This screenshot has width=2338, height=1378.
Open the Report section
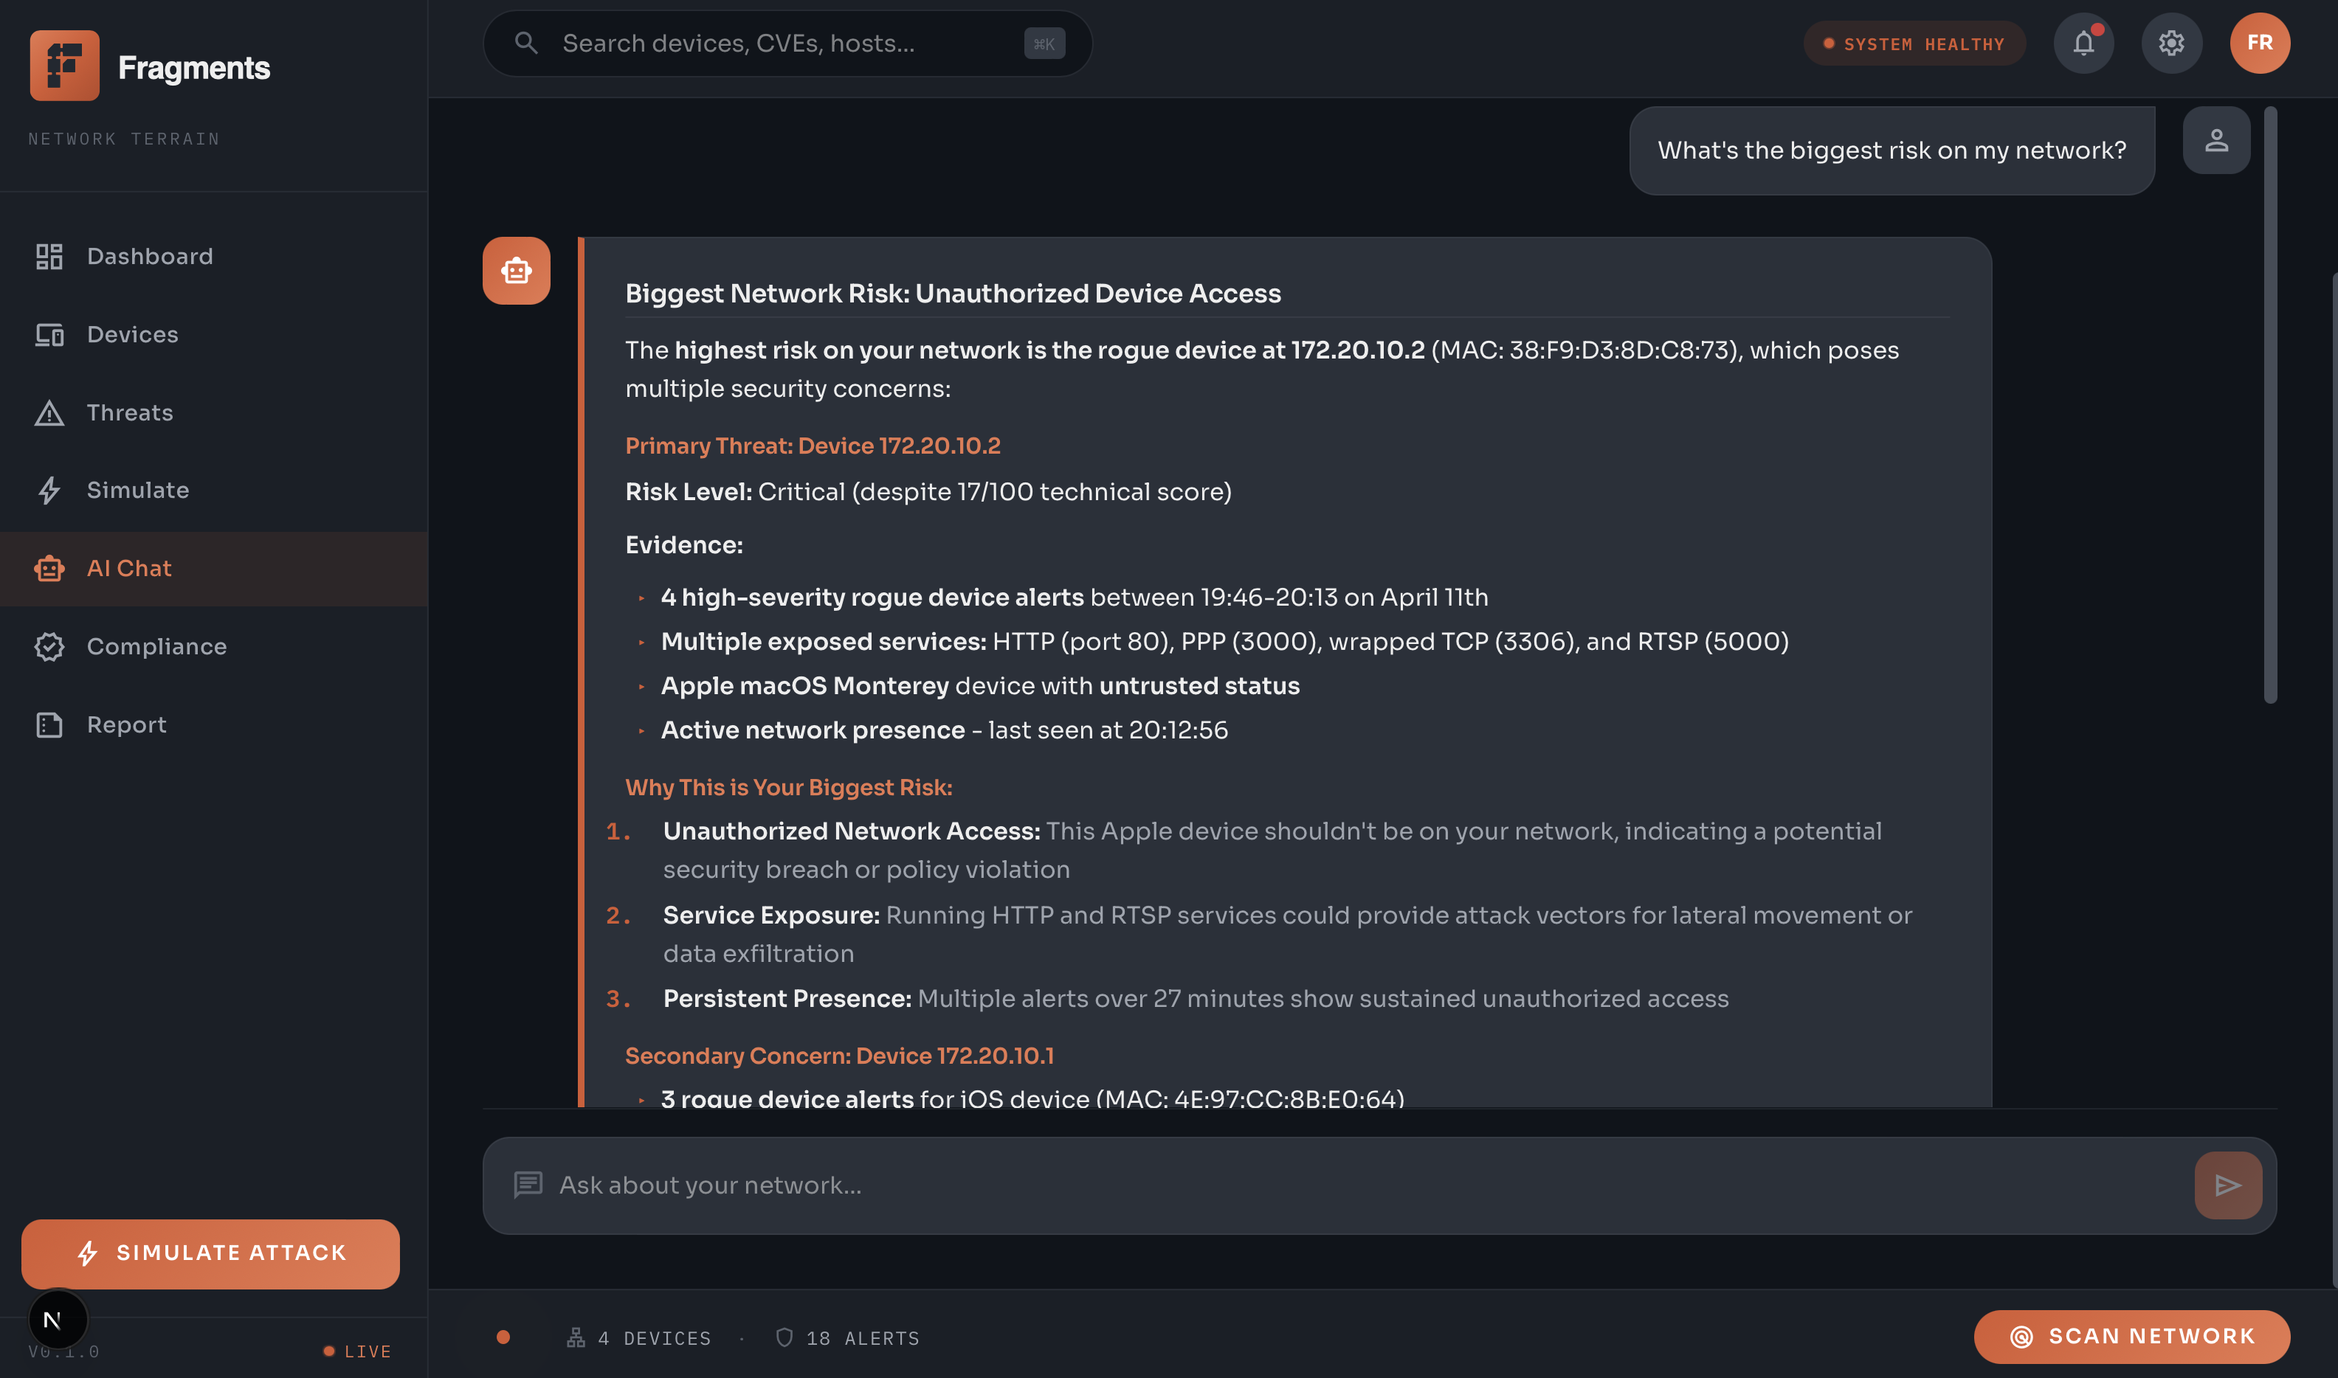126,724
